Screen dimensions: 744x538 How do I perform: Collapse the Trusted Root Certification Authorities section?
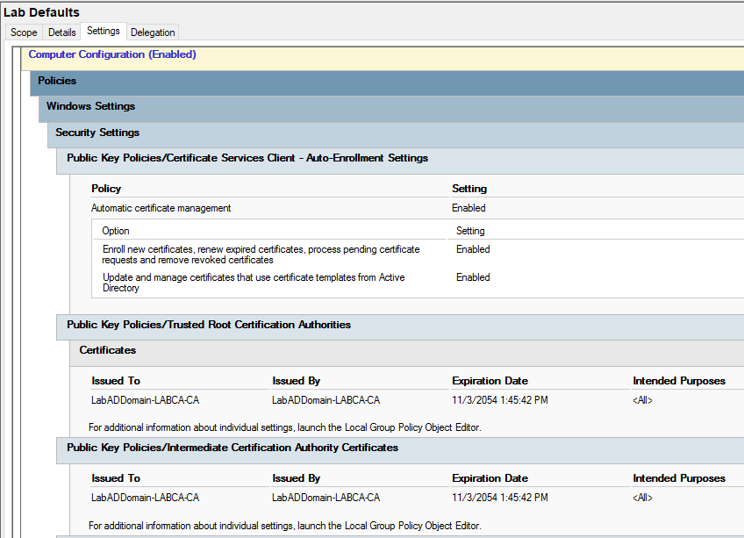(x=209, y=325)
